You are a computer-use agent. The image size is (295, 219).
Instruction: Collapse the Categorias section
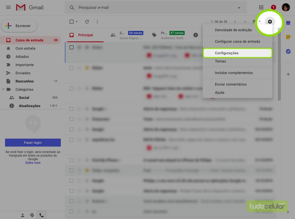(3, 89)
